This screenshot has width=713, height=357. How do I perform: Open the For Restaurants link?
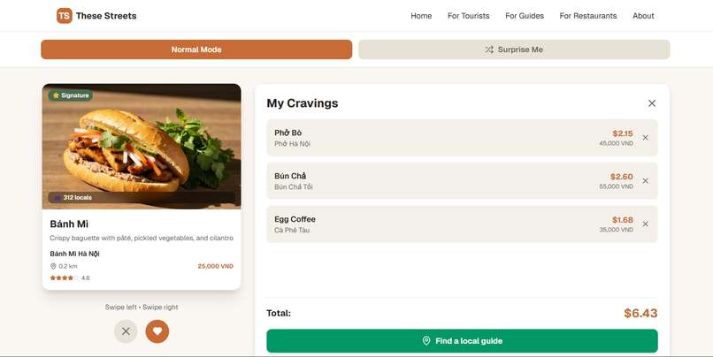tap(588, 16)
